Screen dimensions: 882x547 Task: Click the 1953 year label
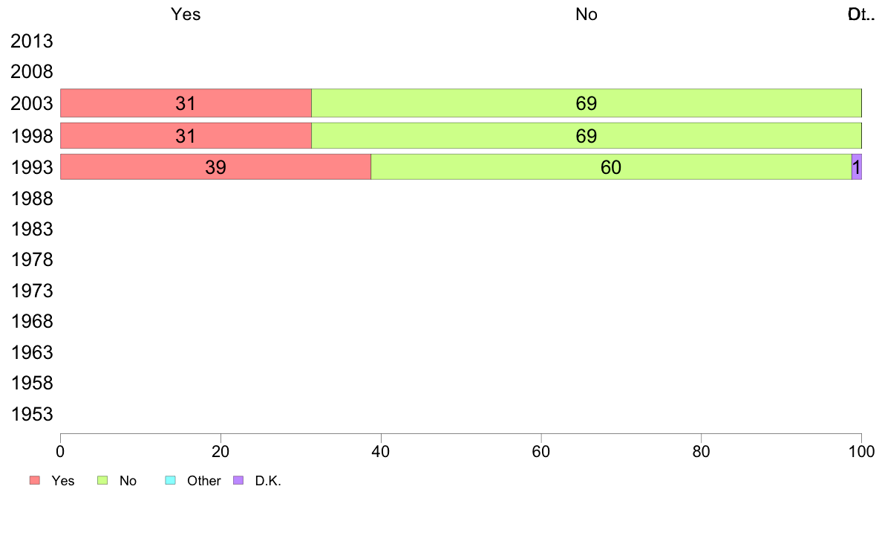(31, 414)
